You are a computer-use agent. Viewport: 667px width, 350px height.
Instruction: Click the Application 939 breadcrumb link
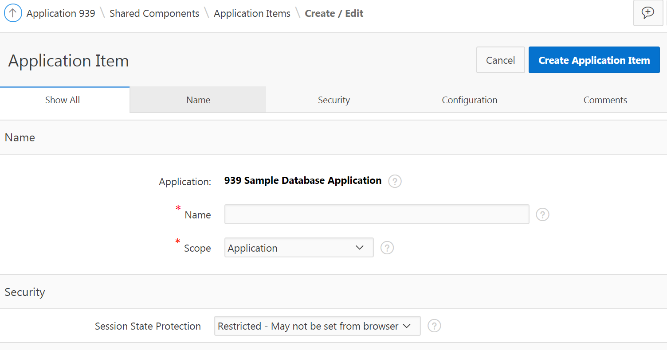point(61,13)
